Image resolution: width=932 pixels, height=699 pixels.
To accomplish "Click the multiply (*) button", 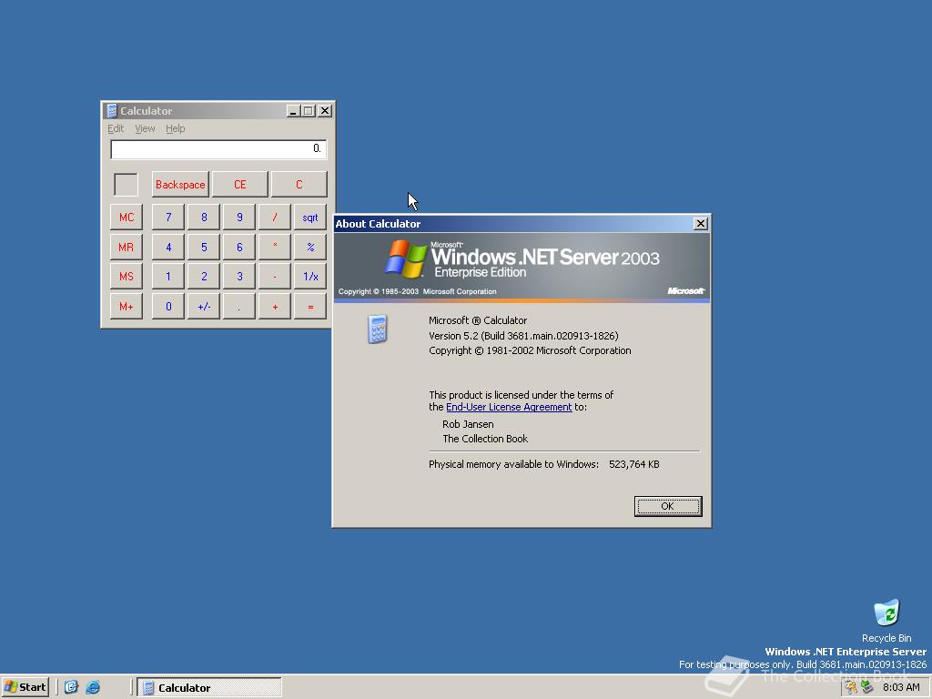I will click(275, 247).
